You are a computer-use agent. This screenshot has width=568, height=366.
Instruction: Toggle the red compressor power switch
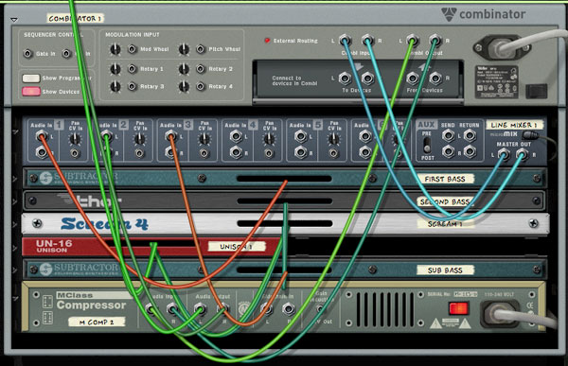[458, 309]
